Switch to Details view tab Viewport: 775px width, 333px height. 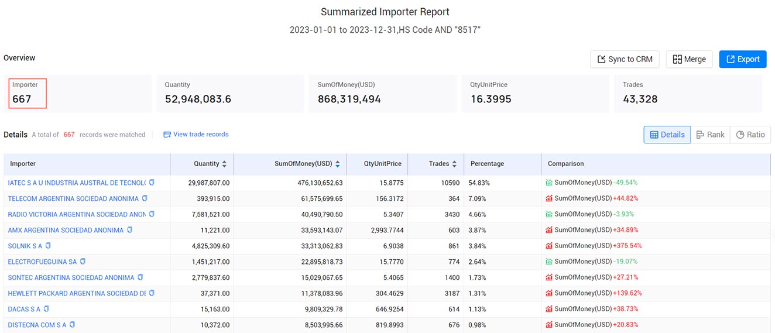[667, 135]
